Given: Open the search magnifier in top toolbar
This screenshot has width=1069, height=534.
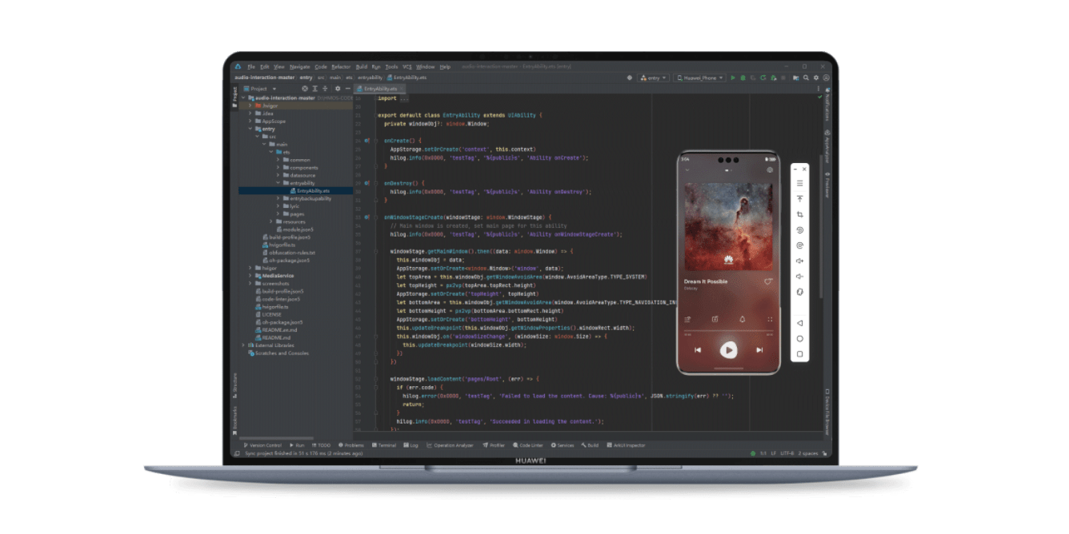Looking at the screenshot, I should point(806,78).
